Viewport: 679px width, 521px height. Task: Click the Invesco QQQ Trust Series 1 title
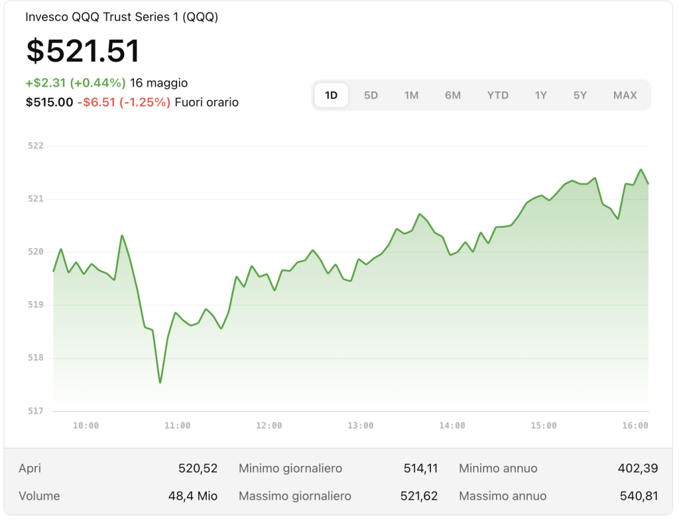point(122,17)
